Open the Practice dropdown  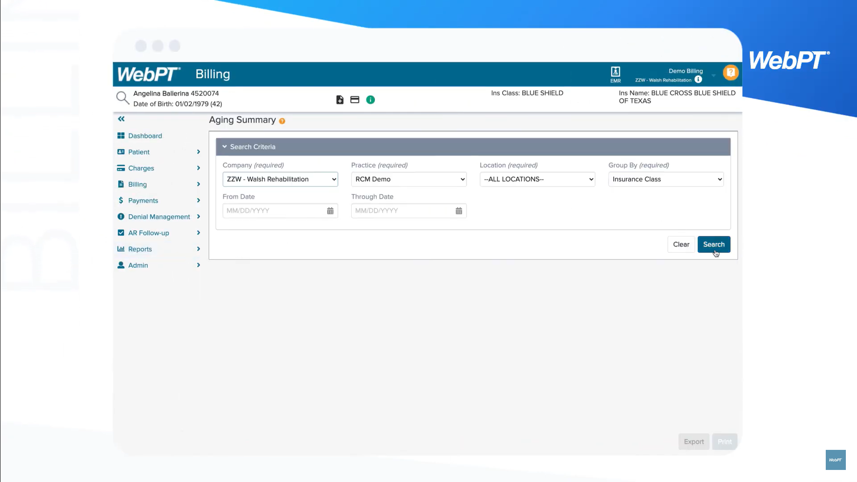(x=409, y=179)
